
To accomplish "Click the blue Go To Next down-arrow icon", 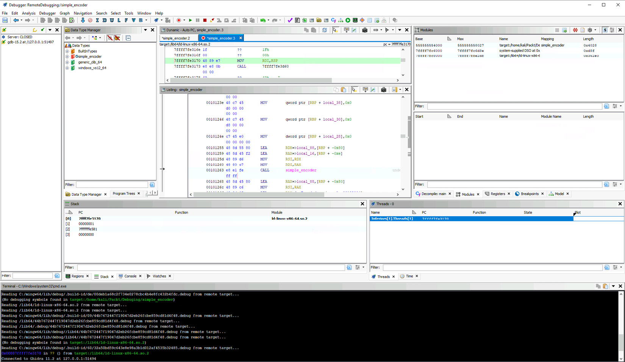I will click(83, 20).
